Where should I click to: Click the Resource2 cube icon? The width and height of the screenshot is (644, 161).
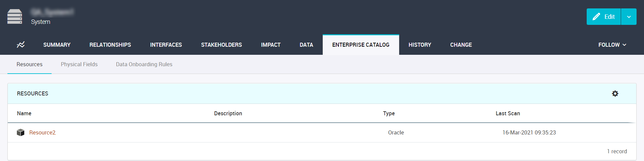(x=21, y=132)
